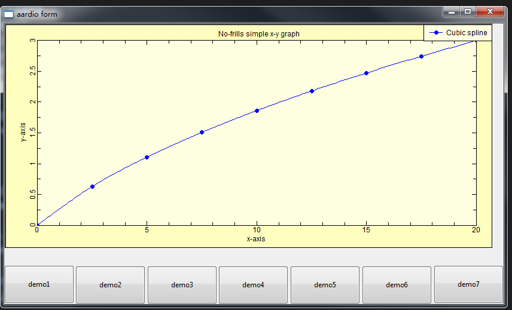Click the demo1 button
This screenshot has width=512, height=310.
point(39,284)
